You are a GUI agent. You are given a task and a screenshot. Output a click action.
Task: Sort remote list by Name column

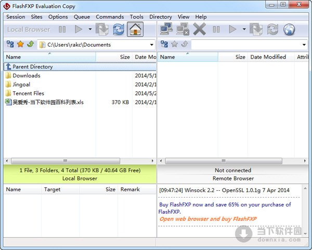188,57
